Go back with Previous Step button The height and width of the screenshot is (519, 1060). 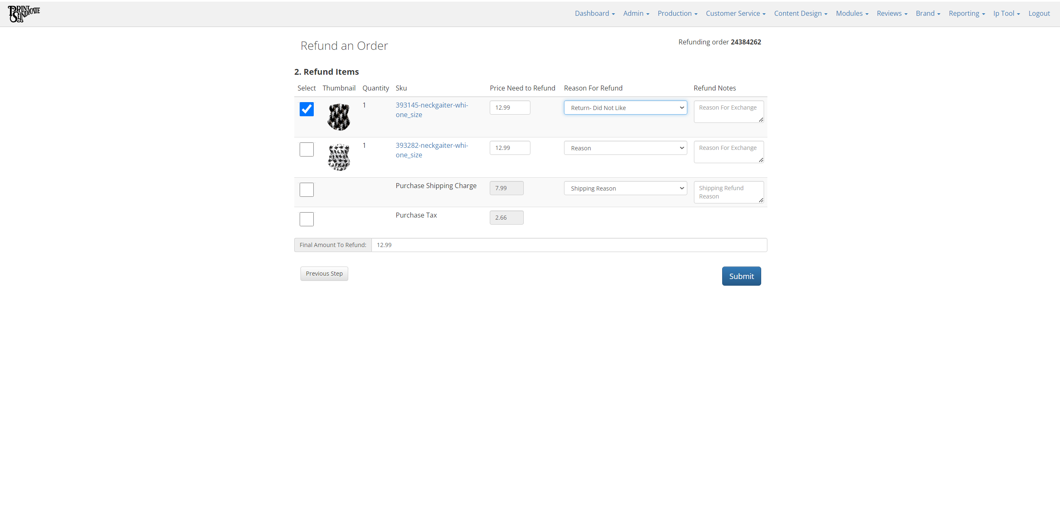pos(324,274)
